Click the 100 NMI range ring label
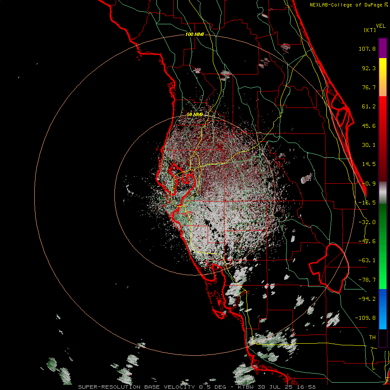Screen dimensions: 390x390 (195, 34)
